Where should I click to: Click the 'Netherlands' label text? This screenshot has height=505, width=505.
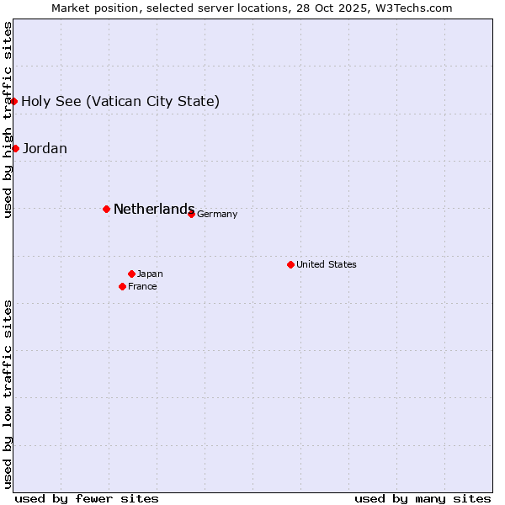pyautogui.click(x=154, y=209)
